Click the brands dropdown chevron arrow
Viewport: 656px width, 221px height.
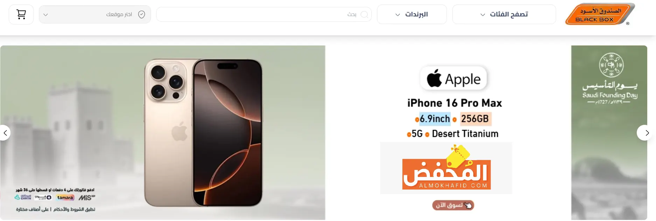point(398,15)
